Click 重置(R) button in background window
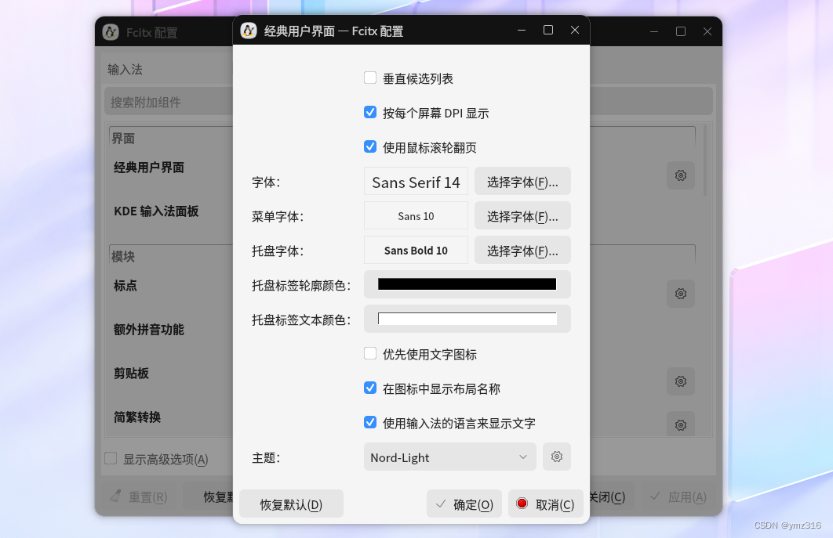Screen dimensions: 833x538 pyautogui.click(x=139, y=496)
